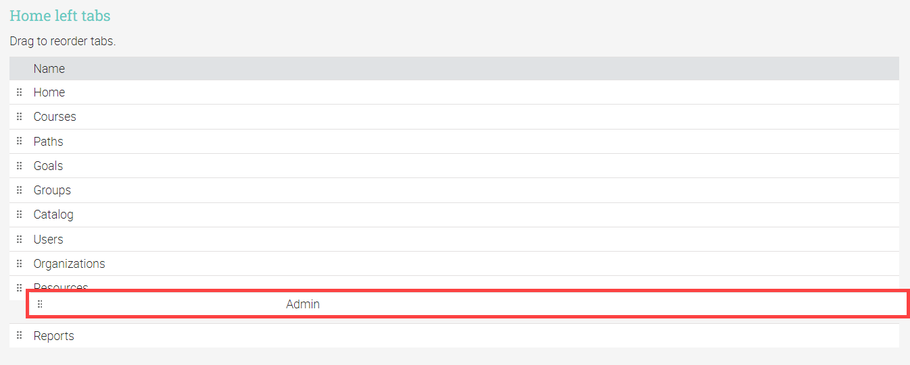
Task: Click the Home left tabs heading
Action: click(60, 16)
